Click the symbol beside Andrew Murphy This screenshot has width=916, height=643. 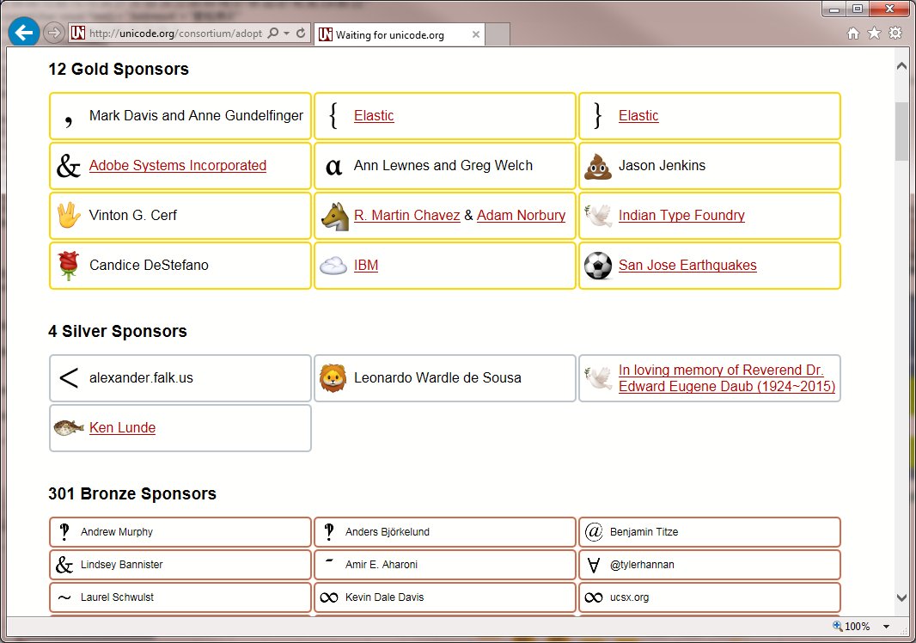[x=64, y=531]
